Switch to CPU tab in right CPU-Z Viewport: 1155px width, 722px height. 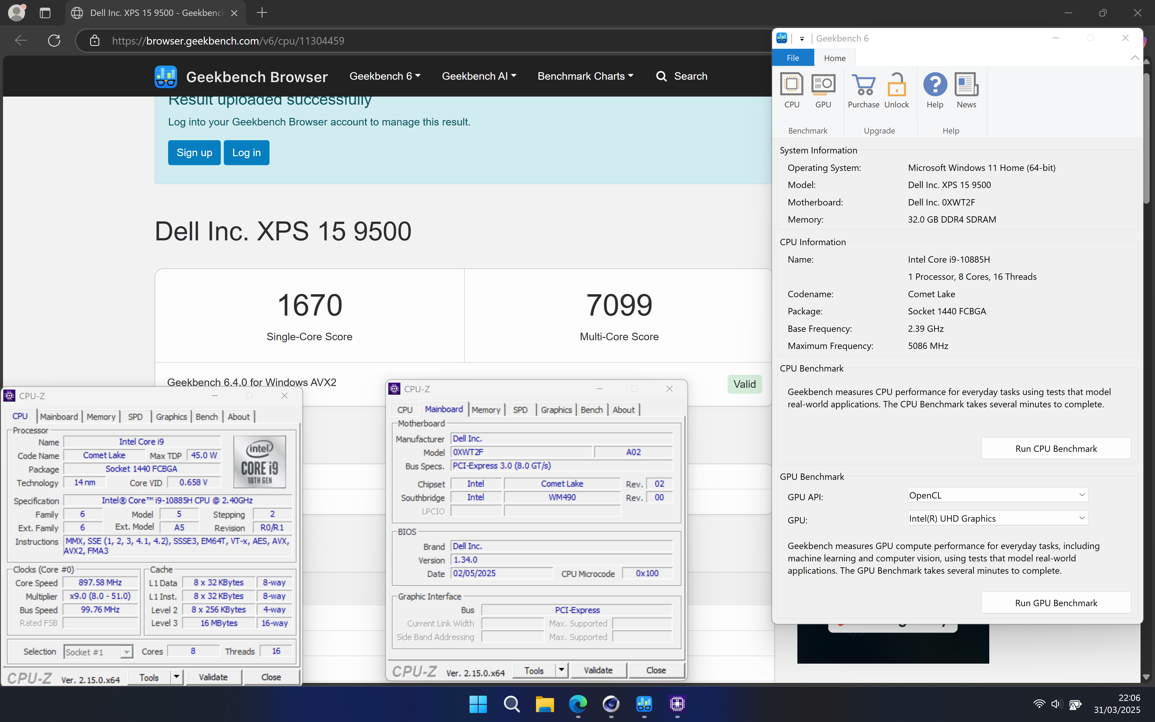tap(405, 410)
